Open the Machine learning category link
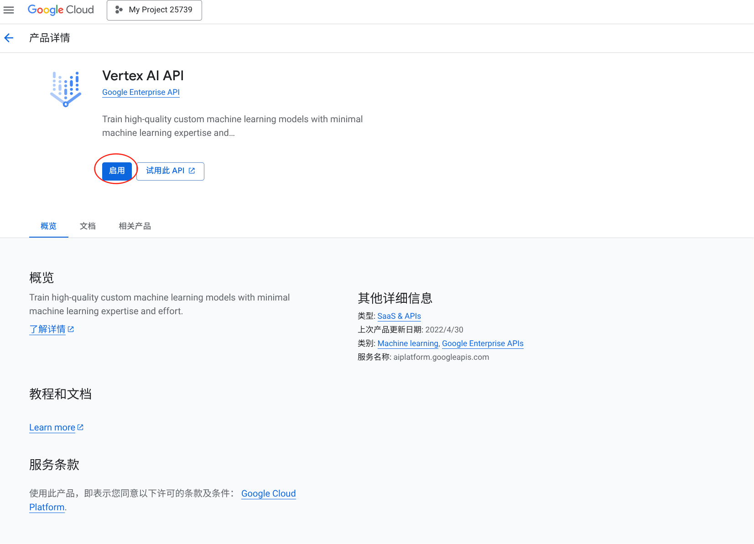This screenshot has width=754, height=544. [x=407, y=343]
